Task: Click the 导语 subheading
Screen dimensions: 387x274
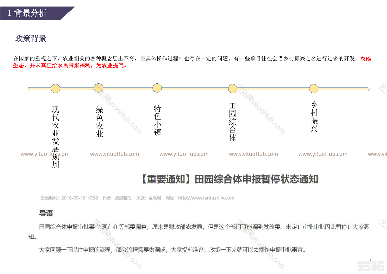Action: (46, 213)
